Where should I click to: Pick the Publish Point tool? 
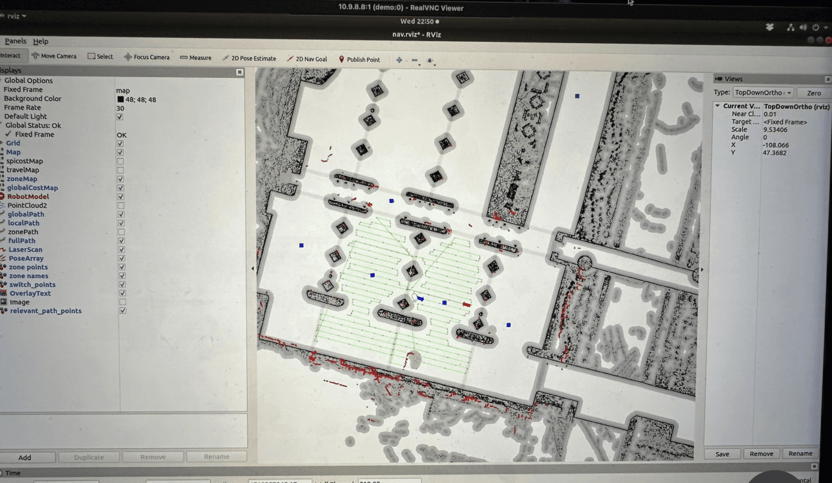[x=359, y=60]
